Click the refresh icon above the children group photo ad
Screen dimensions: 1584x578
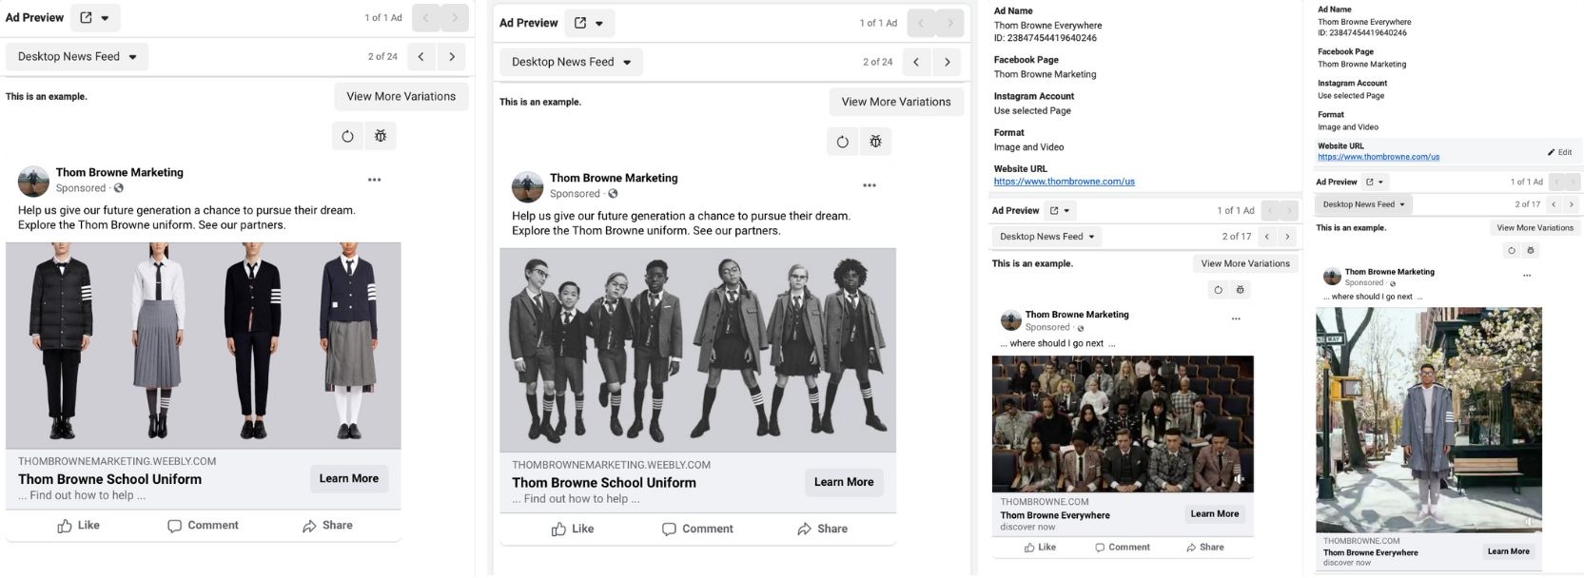(842, 142)
